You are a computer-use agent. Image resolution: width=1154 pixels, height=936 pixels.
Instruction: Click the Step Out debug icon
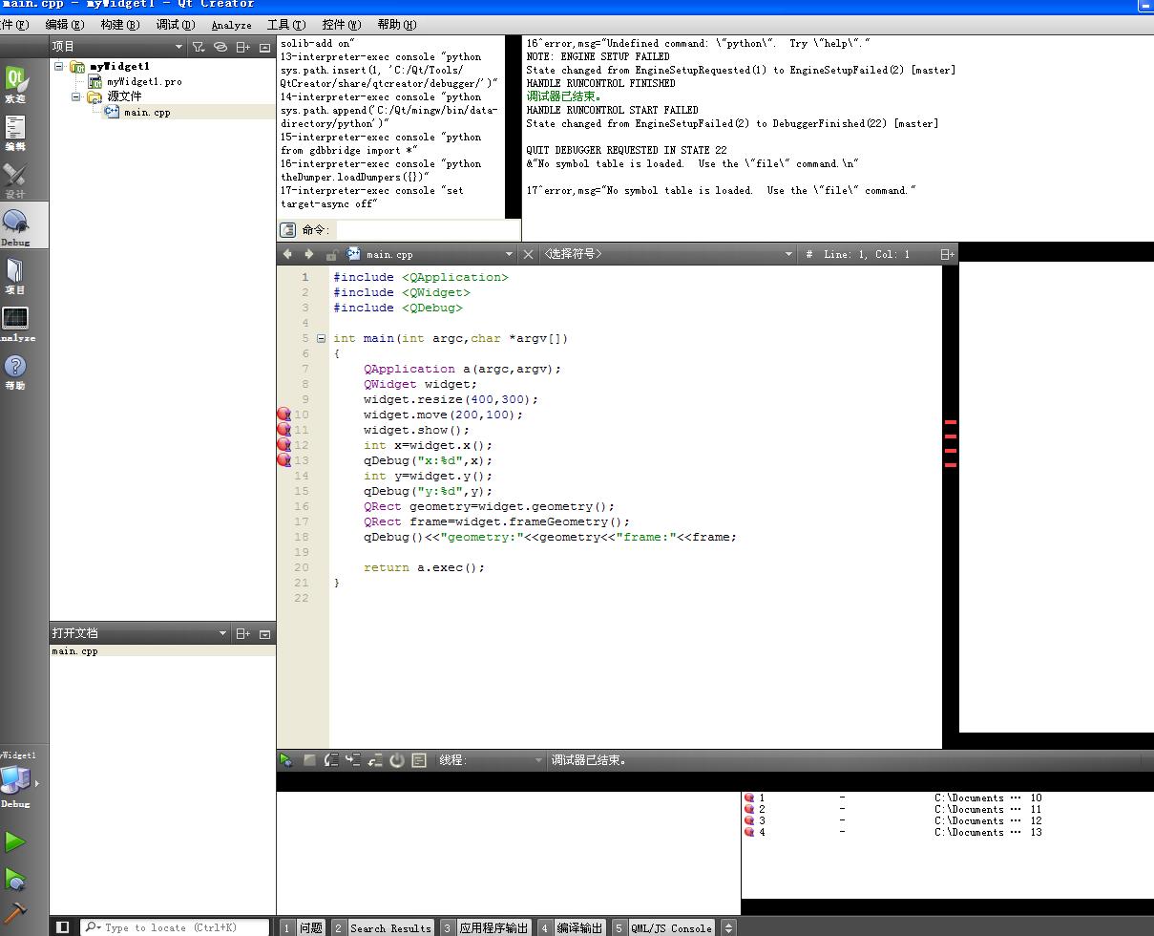[375, 760]
